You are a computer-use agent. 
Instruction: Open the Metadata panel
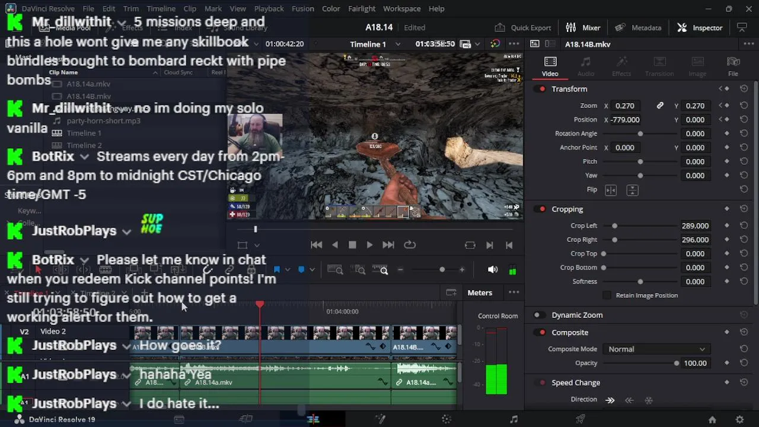point(638,27)
